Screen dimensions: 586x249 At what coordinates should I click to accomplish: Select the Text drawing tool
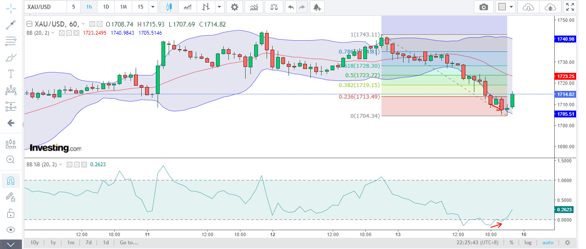11,74
